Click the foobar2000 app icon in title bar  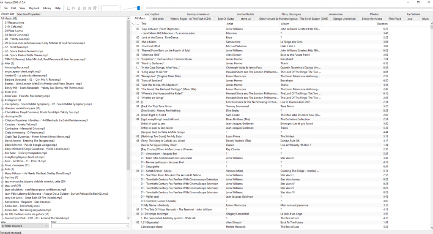pyautogui.click(x=2, y=2)
